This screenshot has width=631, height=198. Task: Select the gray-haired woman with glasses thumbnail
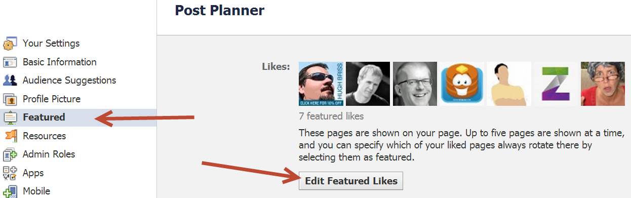pos(603,84)
